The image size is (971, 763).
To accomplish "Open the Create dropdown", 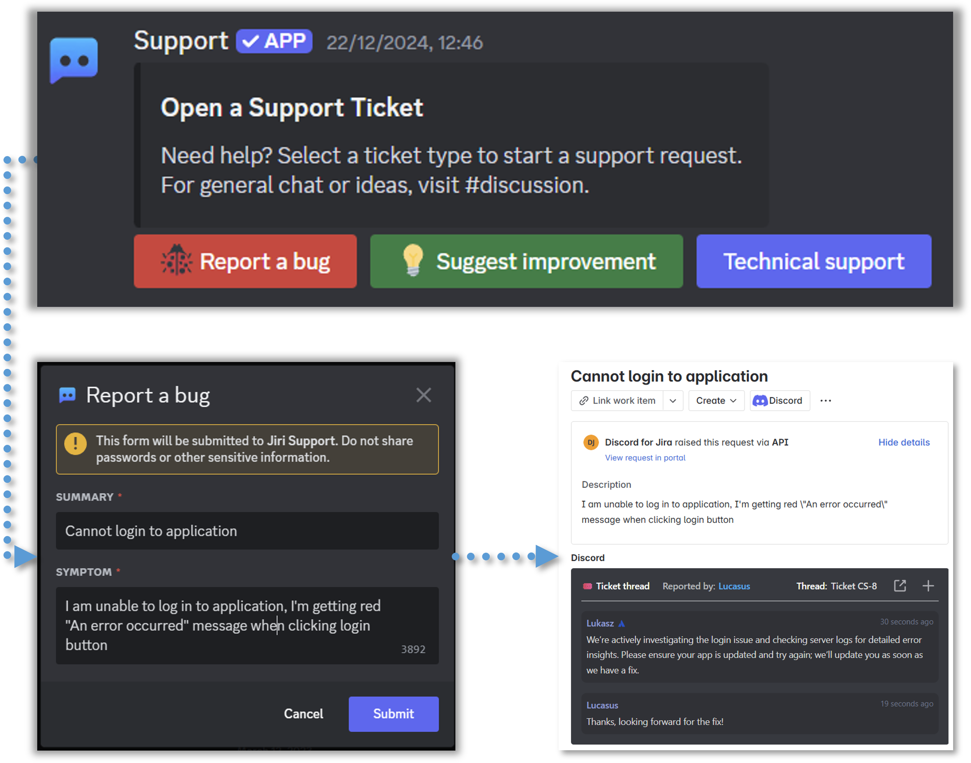I will click(716, 401).
